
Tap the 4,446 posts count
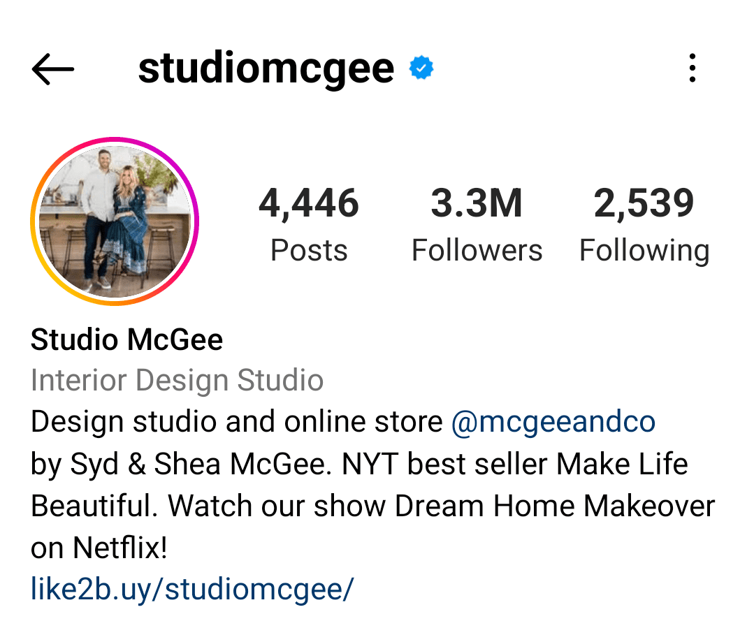pyautogui.click(x=309, y=203)
